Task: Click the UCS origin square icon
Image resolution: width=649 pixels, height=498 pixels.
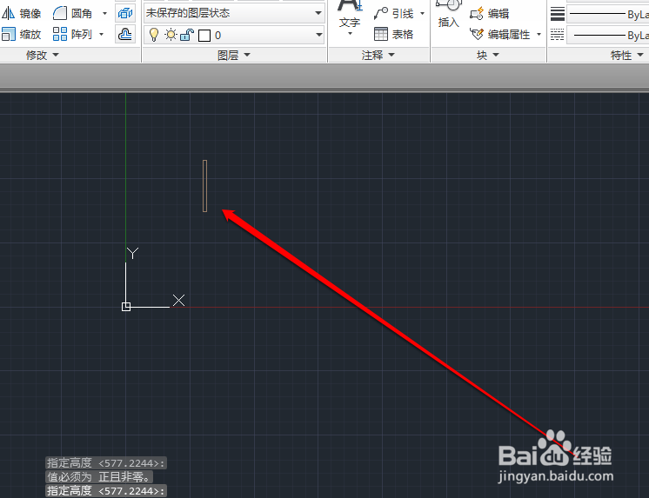Action: [126, 307]
